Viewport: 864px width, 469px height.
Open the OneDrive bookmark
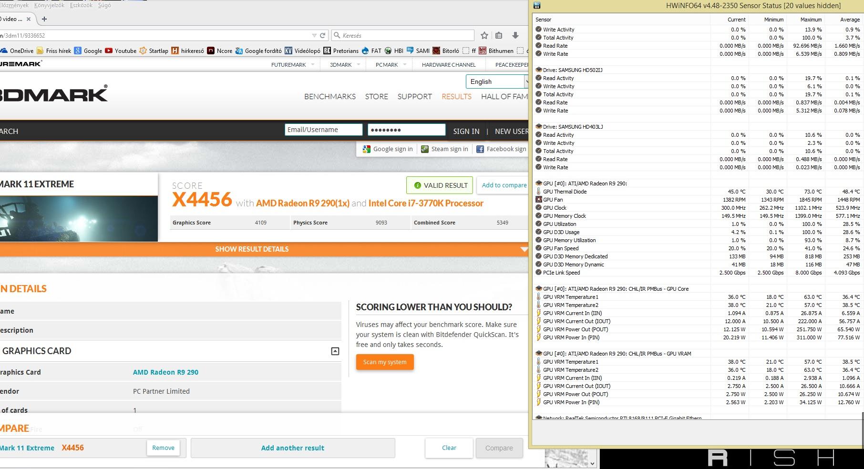(x=17, y=51)
